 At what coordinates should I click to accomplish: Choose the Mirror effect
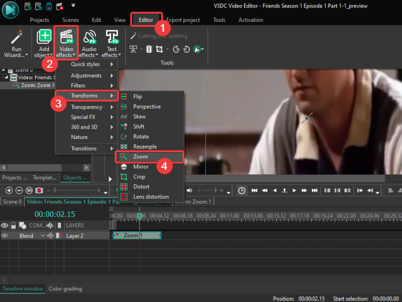151,167
